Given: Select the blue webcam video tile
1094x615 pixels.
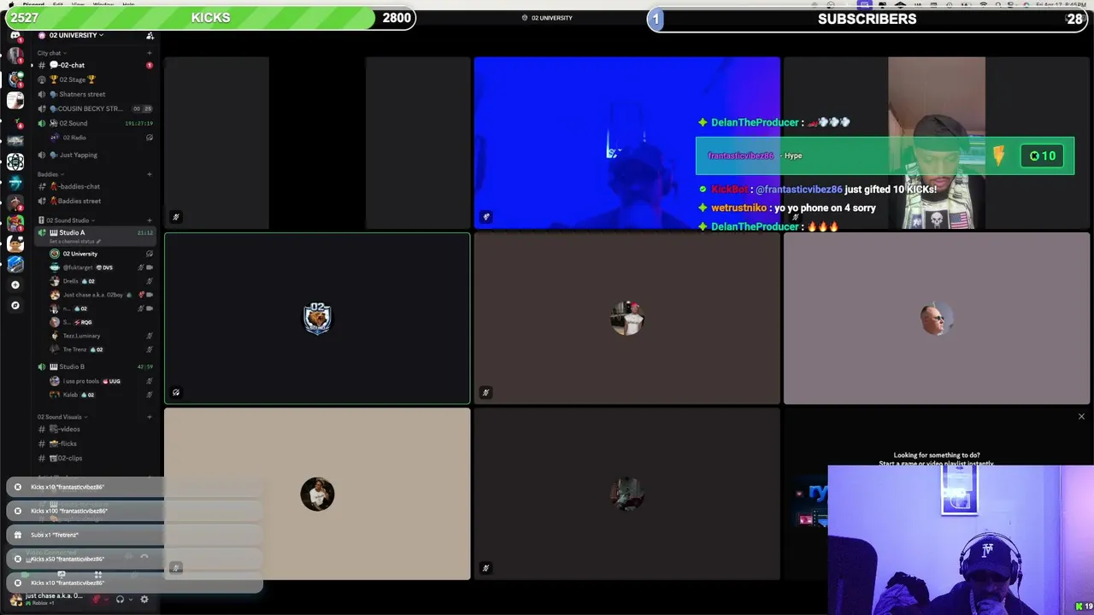Looking at the screenshot, I should pyautogui.click(x=626, y=143).
